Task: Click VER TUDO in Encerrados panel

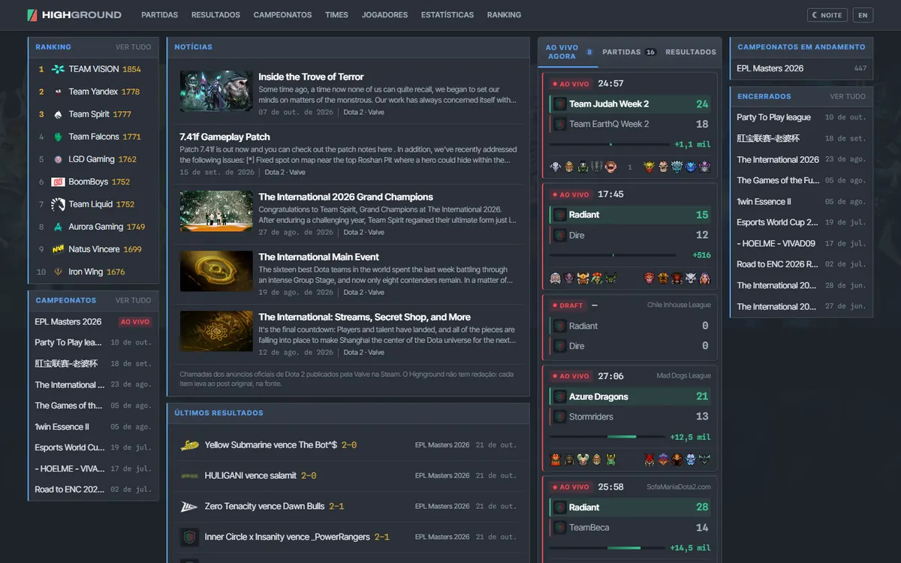Action: point(848,97)
